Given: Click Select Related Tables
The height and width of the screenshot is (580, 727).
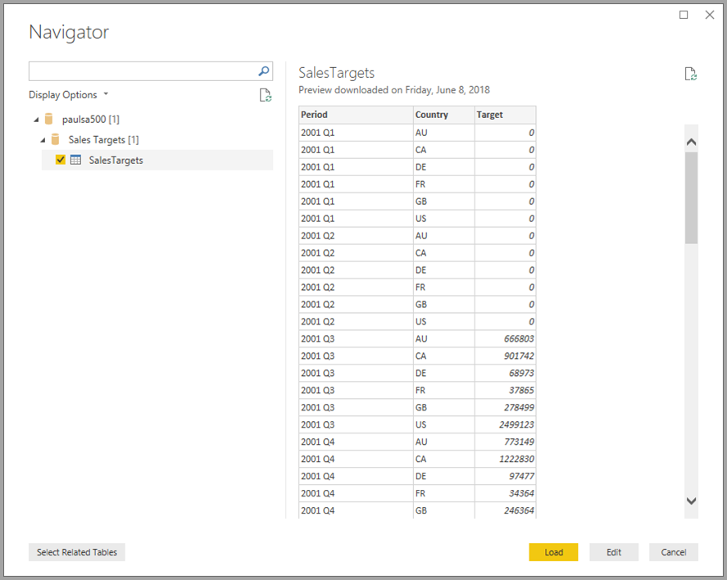Looking at the screenshot, I should (x=76, y=552).
